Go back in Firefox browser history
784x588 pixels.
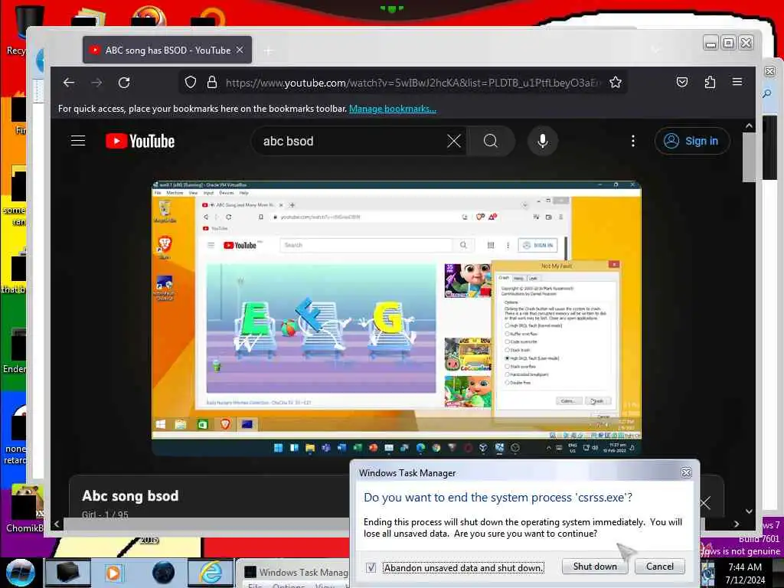coord(69,83)
